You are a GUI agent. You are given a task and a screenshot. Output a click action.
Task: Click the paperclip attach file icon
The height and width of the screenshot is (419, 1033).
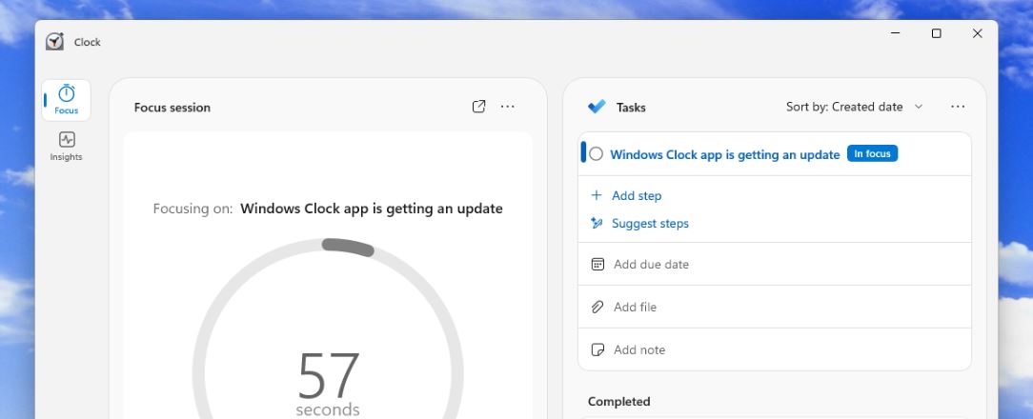(x=598, y=307)
